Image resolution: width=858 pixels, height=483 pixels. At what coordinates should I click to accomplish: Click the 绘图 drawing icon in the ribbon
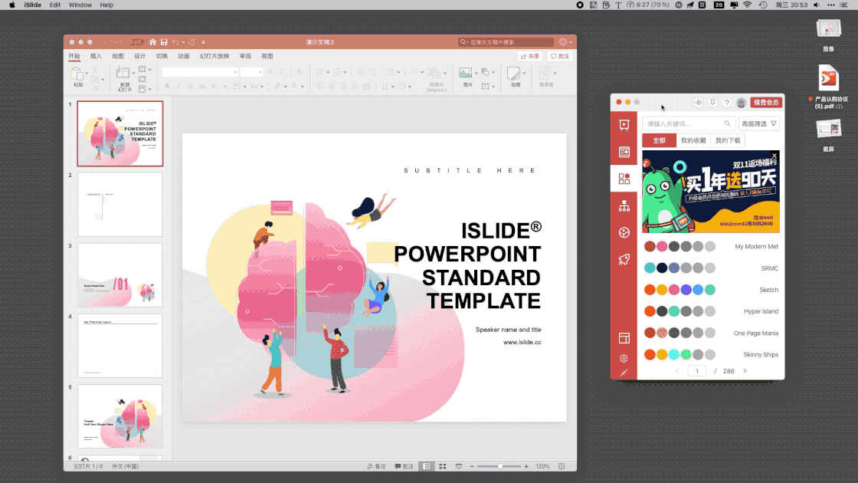[513, 74]
